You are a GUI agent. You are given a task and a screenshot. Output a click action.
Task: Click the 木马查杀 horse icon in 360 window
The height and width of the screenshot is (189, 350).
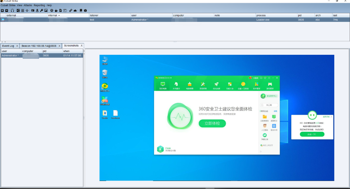pos(176,85)
